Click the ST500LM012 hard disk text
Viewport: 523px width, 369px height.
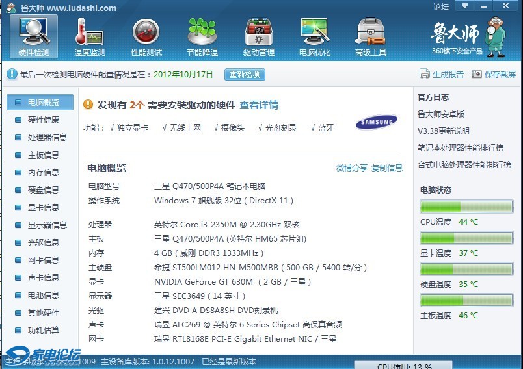(x=260, y=268)
